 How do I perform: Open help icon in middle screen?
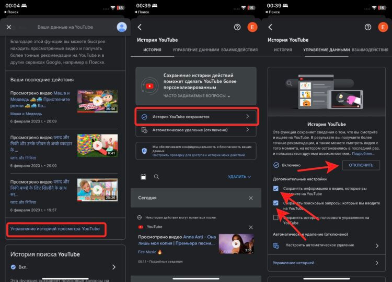(237, 27)
